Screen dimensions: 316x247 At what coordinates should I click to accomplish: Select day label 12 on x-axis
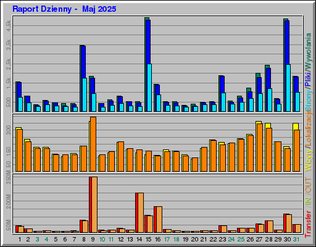pos(120,240)
